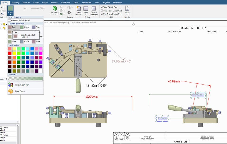Image resolution: width=227 pixels, height=144 pixels.
Task: Pick the black swatch in Basic Colors
Action: (x=10, y=71)
